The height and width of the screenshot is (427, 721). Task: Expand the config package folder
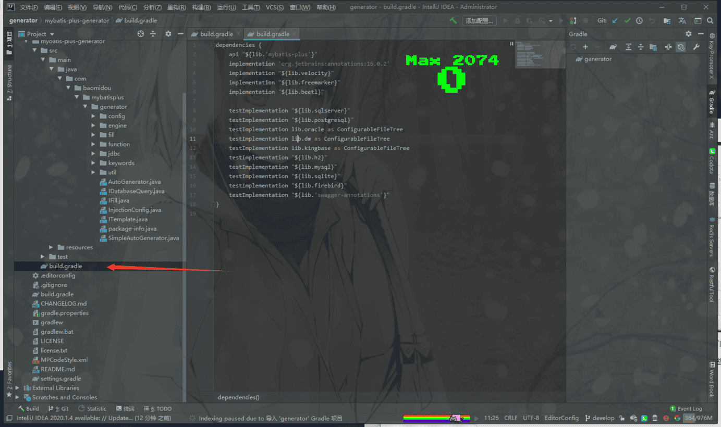pos(93,116)
